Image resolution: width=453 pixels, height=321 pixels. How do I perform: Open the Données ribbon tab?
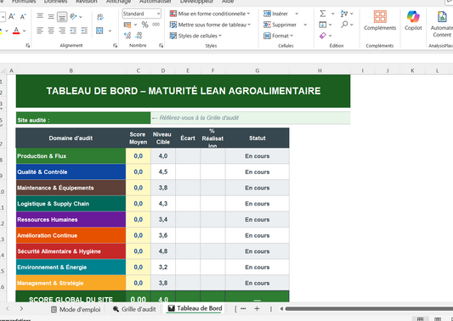[56, 2]
